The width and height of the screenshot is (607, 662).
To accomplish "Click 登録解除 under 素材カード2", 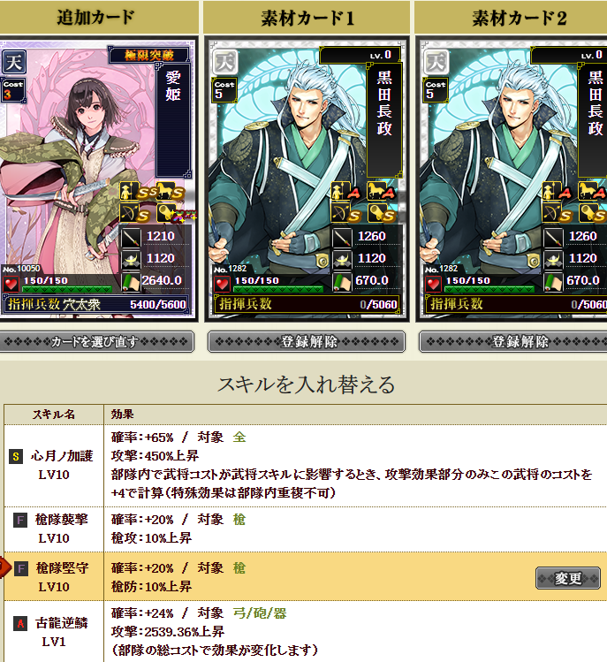I will point(513,341).
